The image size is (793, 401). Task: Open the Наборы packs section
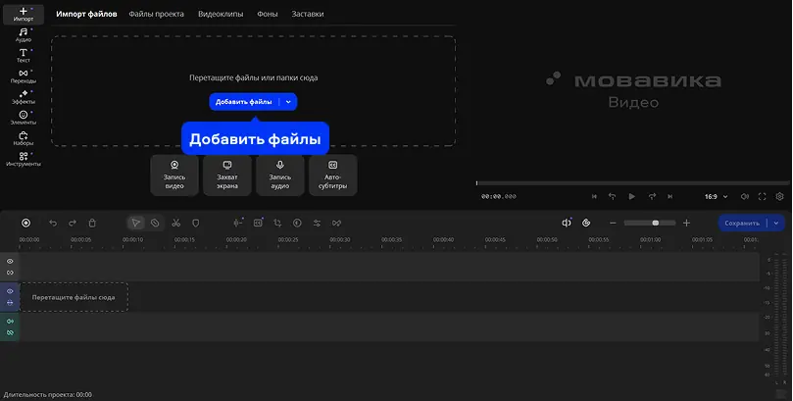[24, 138]
